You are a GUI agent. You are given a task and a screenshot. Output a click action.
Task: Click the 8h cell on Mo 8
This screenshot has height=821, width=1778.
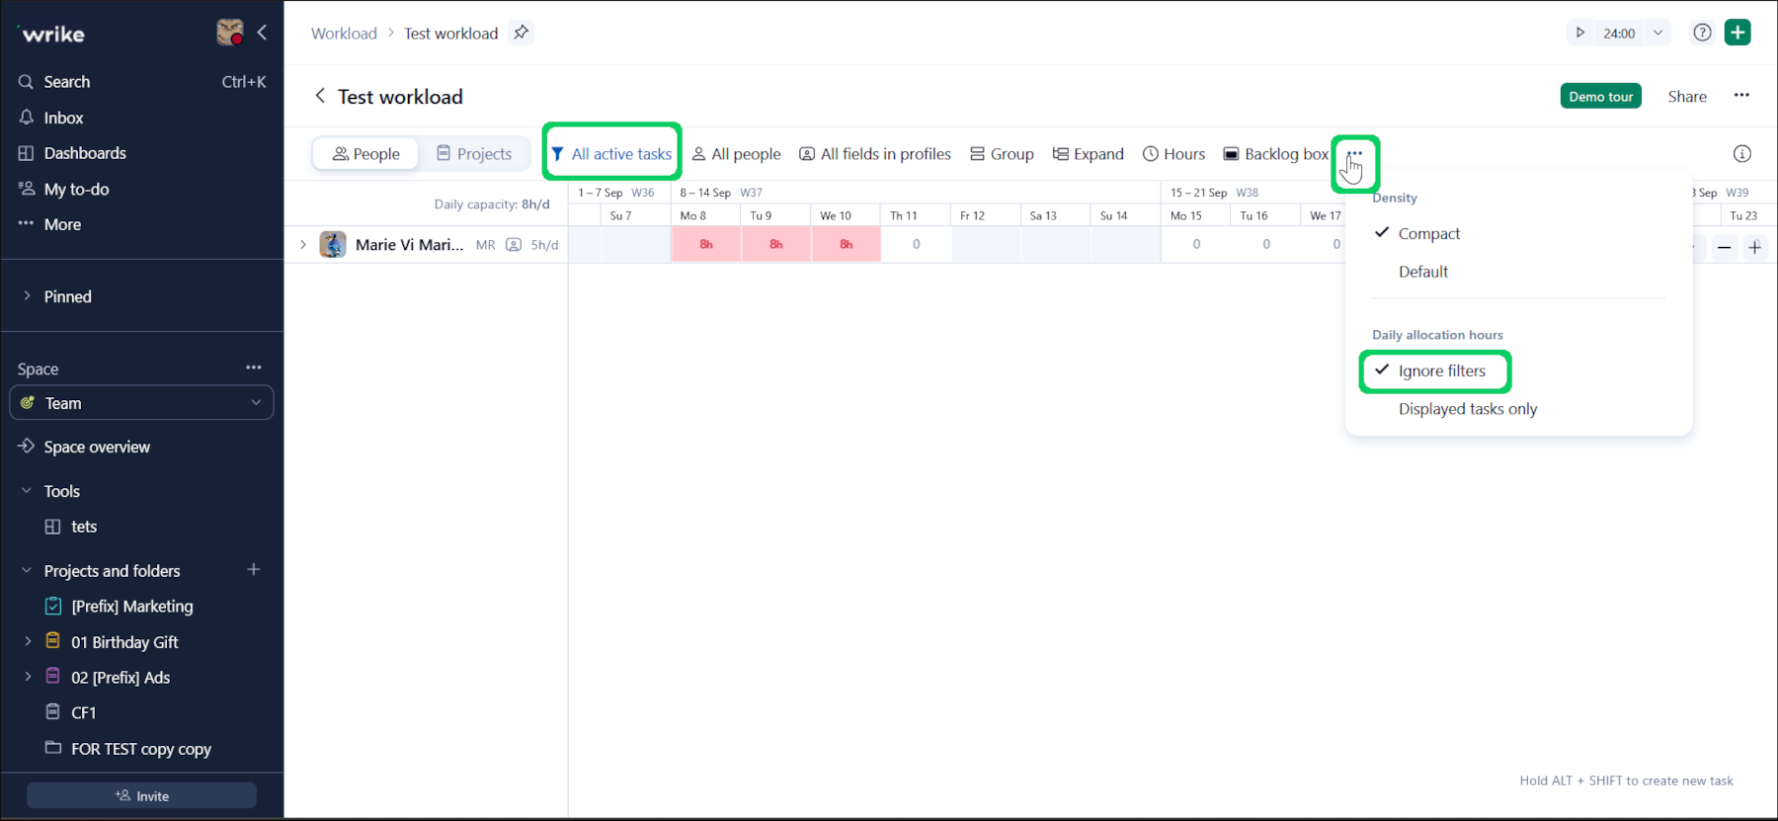[706, 244]
